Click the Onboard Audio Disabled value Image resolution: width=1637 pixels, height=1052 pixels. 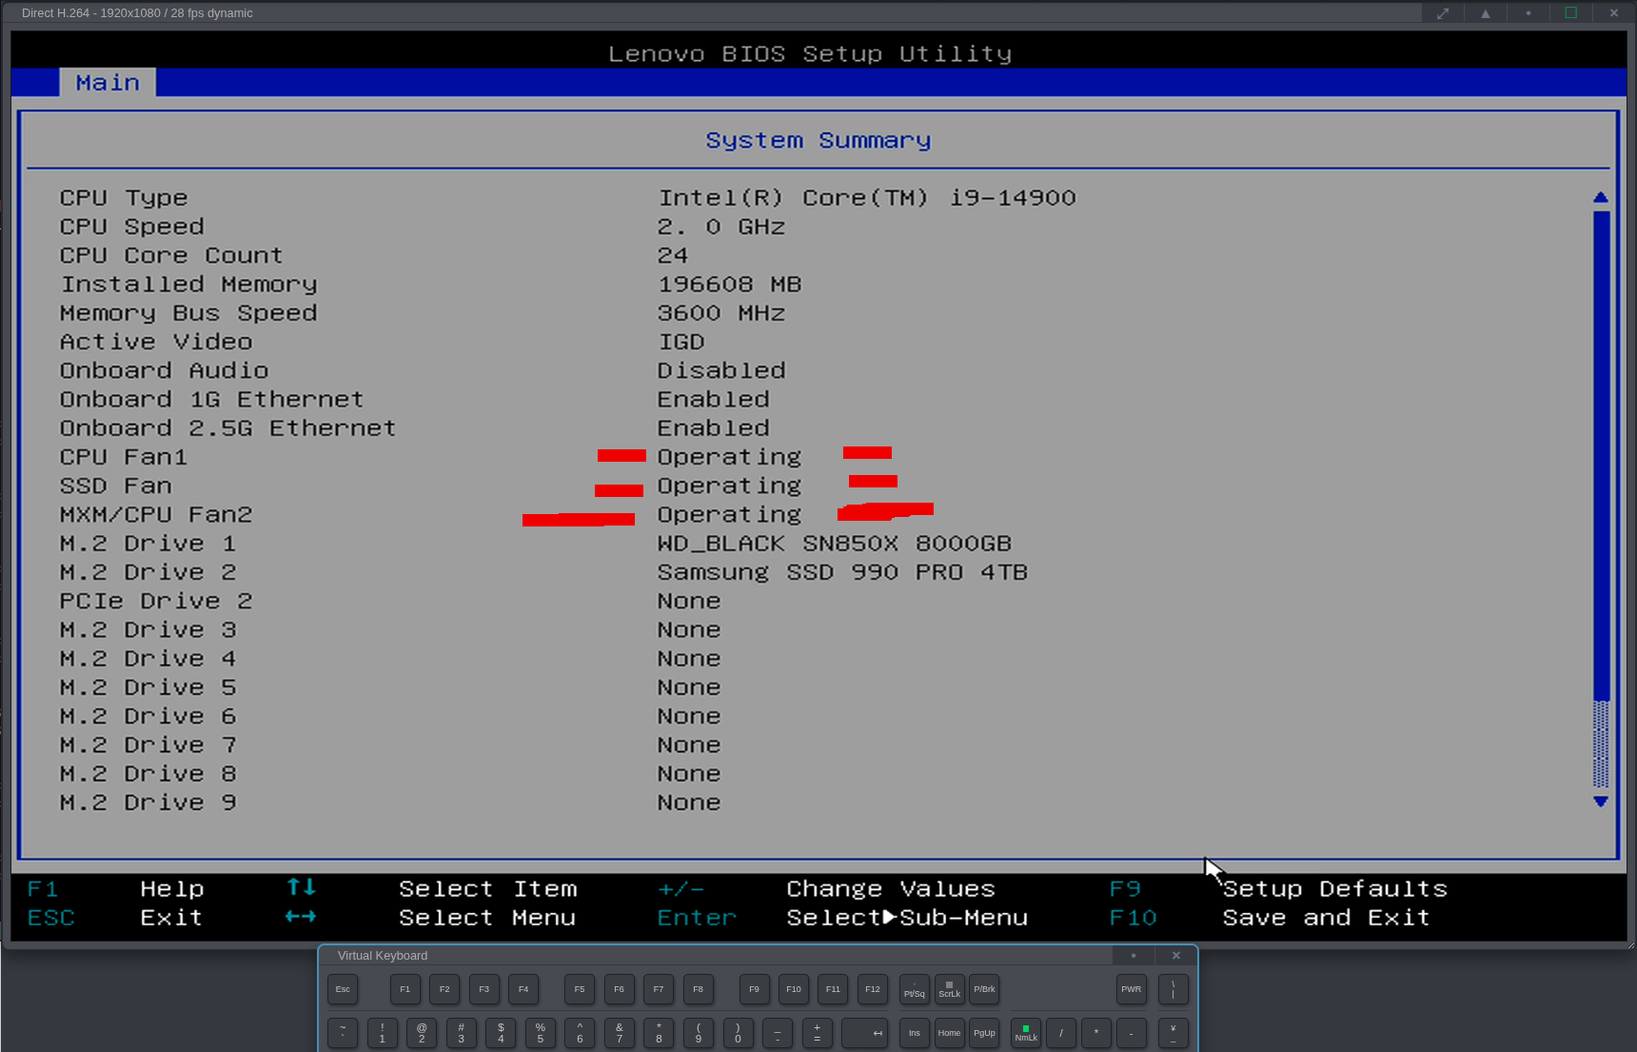click(x=721, y=371)
